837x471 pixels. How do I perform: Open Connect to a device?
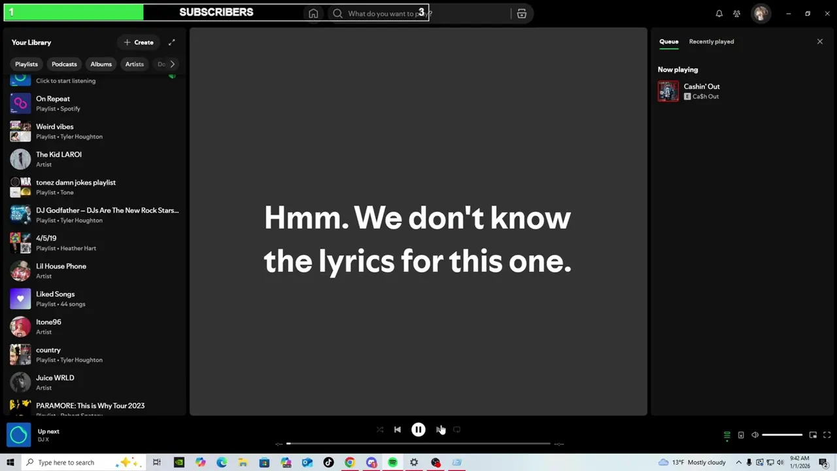click(x=741, y=435)
